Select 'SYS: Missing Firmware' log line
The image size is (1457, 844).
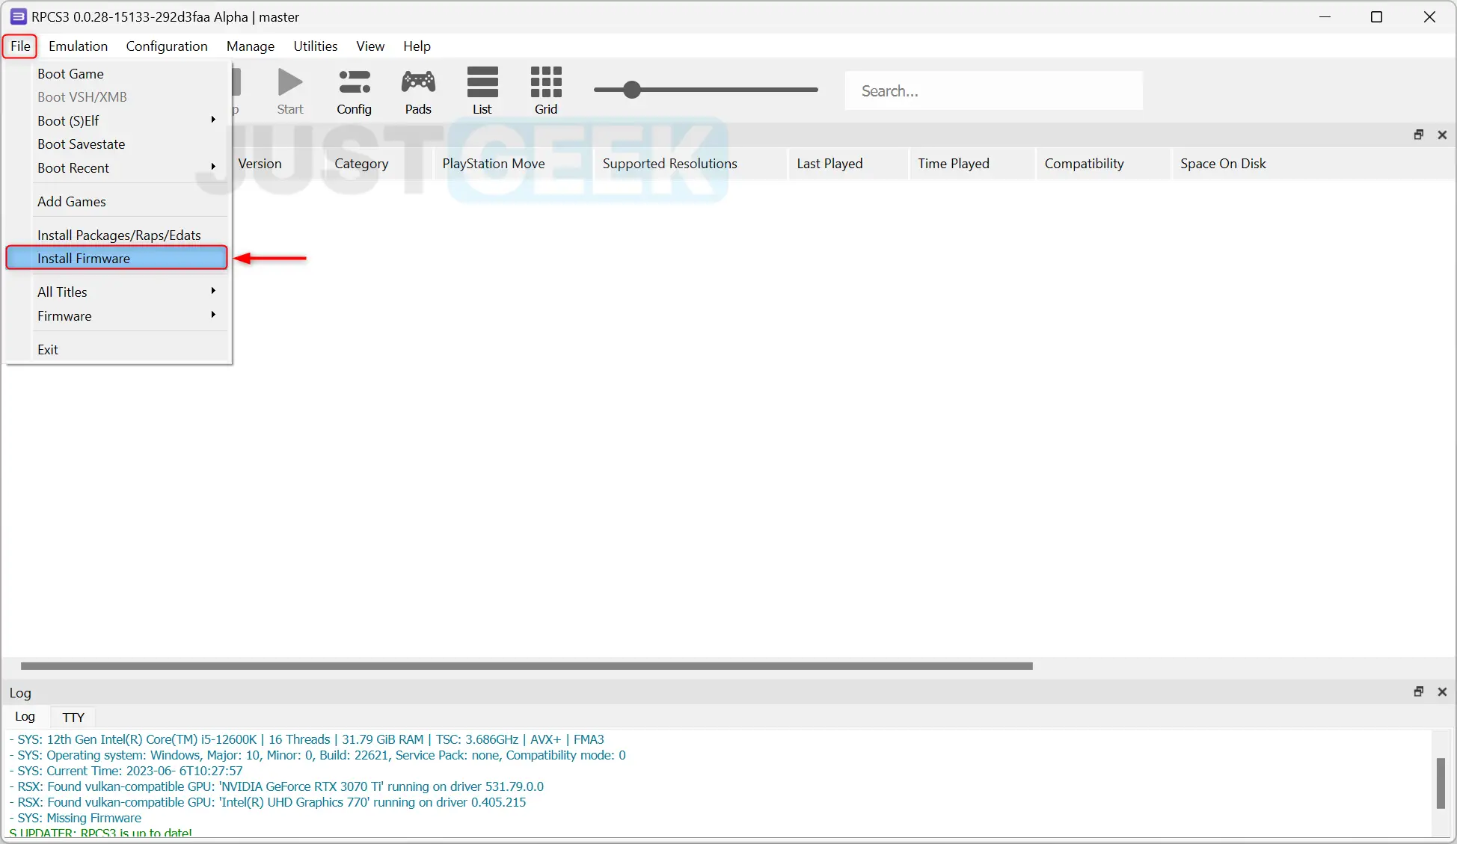76,818
